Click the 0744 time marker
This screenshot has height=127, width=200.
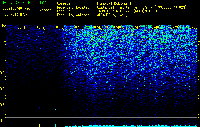tap(79, 27)
